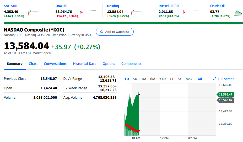
Task: Open the Historical Data tab
Action: point(84,64)
